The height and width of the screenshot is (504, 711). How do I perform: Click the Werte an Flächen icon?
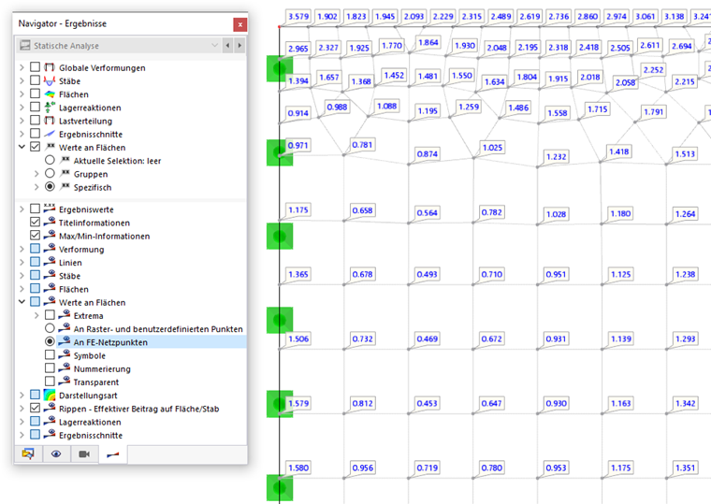pos(50,147)
